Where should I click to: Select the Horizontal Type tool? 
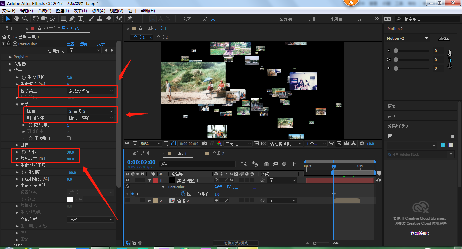click(80, 18)
